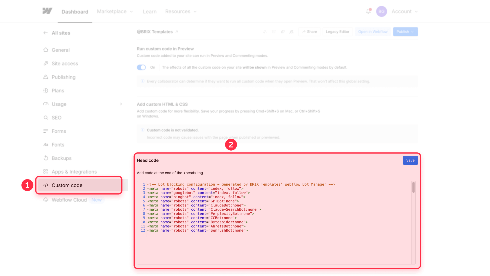Open the Publish dropdown button
This screenshot has width=490, height=276.
point(405,32)
